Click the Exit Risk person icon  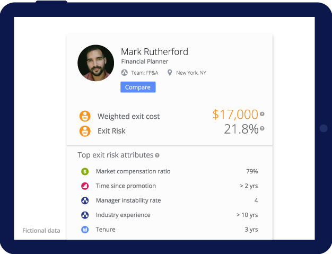click(85, 131)
